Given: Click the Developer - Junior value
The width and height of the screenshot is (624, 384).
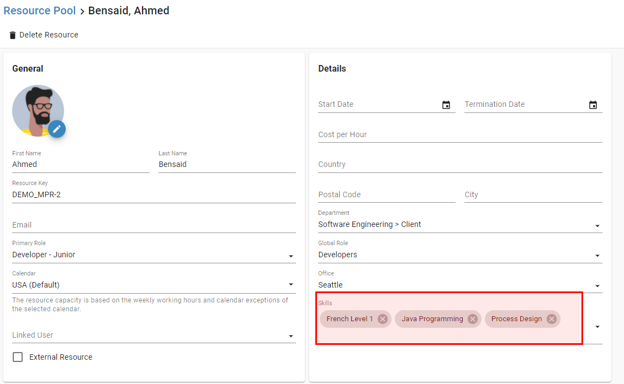Looking at the screenshot, I should 44,255.
